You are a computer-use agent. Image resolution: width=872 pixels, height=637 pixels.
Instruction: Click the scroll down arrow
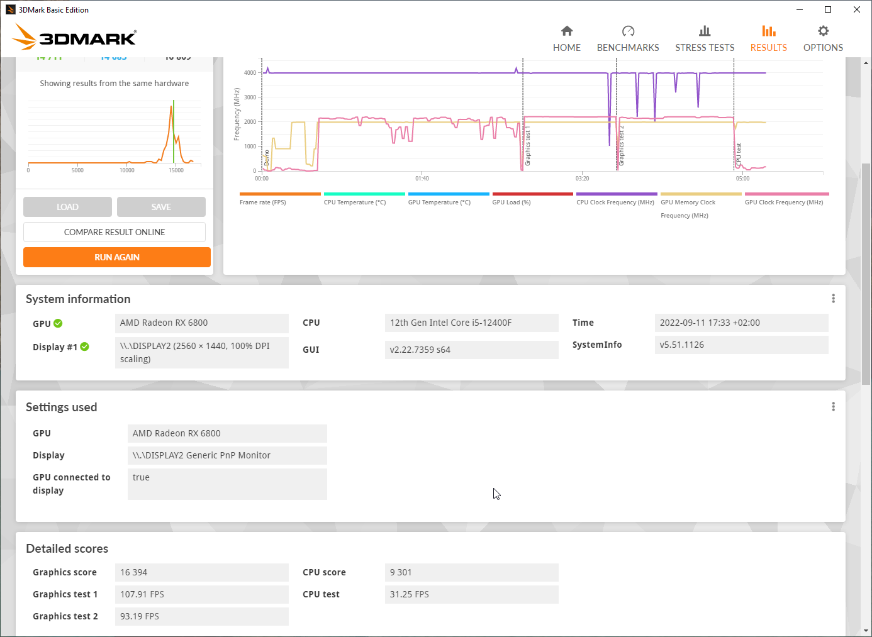coord(866,631)
